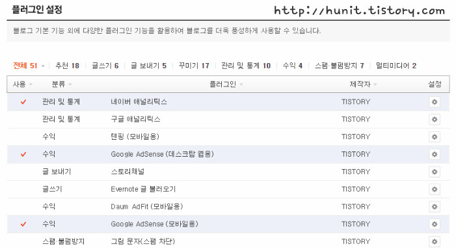456x249 pixels.
Task: Open the 네이버 애널리틱스 plugin name
Action: click(x=139, y=101)
